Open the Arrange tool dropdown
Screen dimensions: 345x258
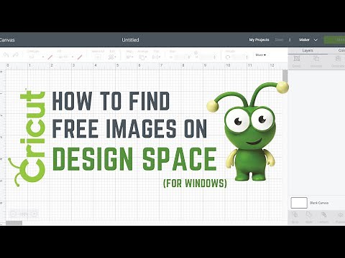[142, 57]
